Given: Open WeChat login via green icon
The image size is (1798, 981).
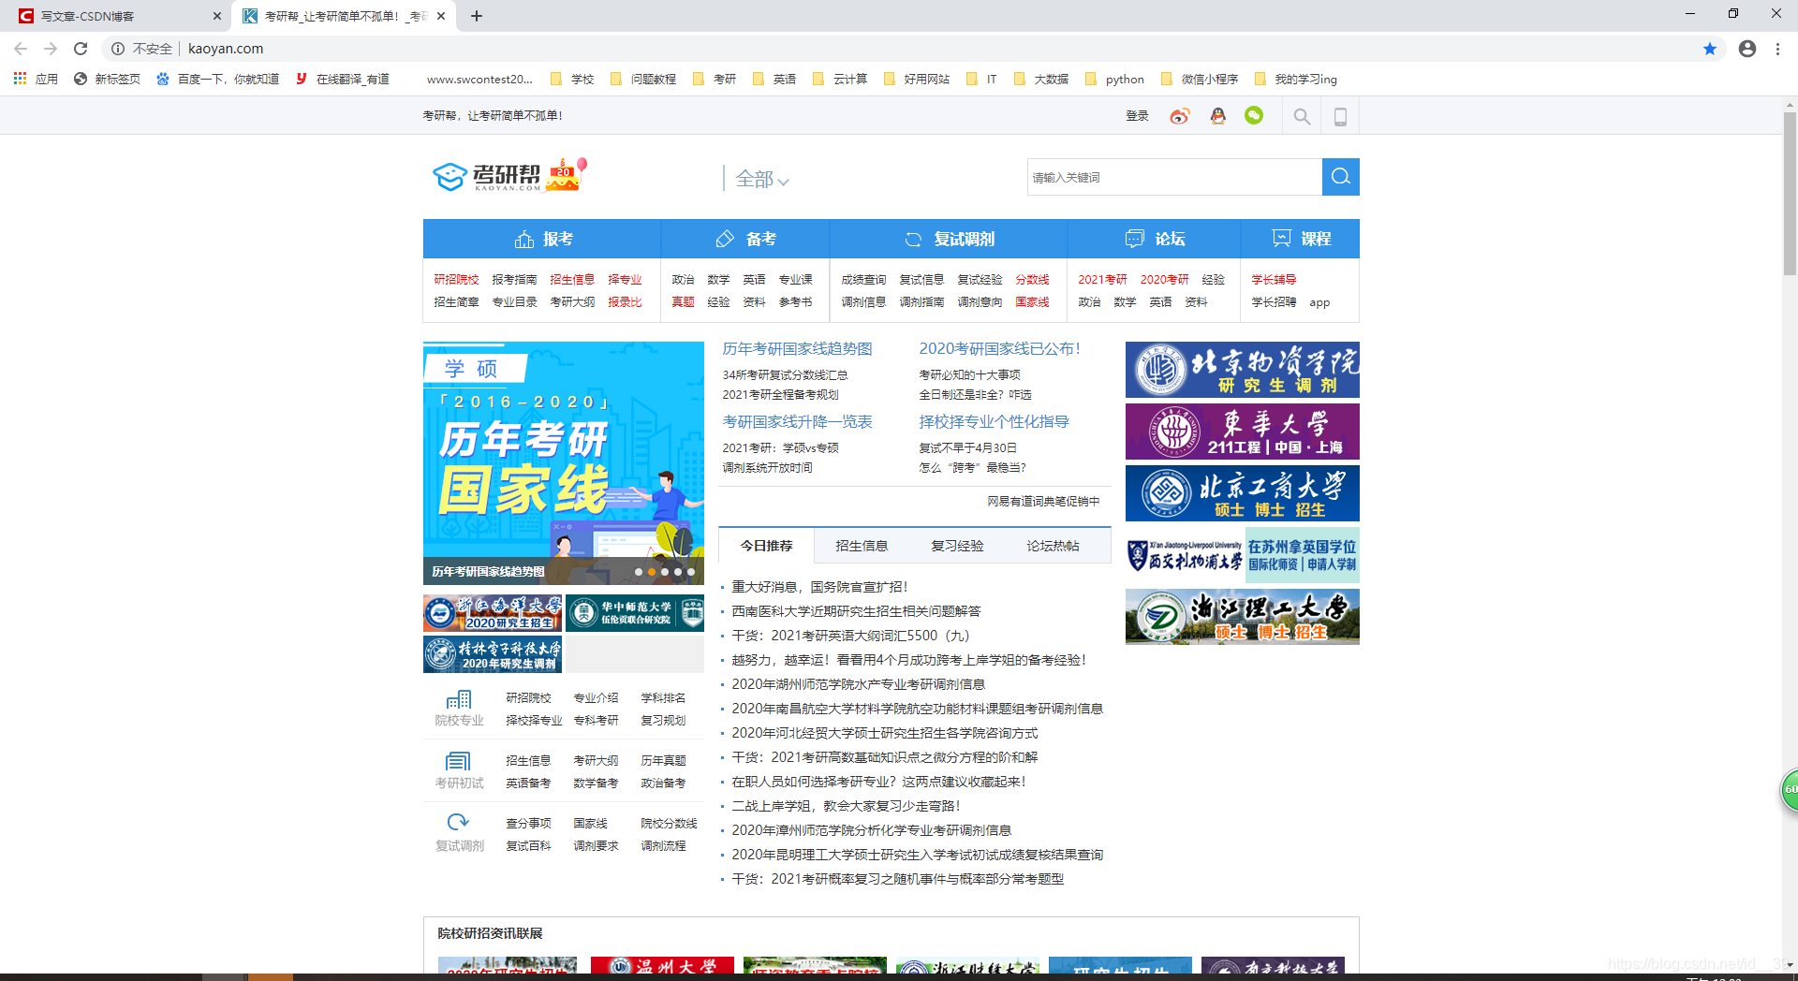Looking at the screenshot, I should pyautogui.click(x=1254, y=115).
